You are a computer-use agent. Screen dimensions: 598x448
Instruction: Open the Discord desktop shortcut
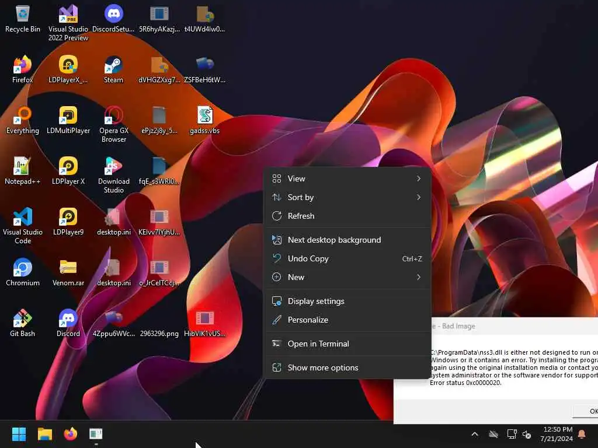point(68,323)
